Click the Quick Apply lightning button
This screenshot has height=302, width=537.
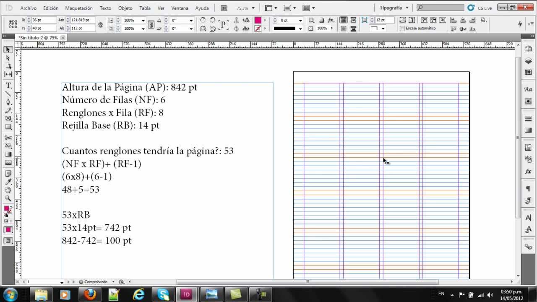(520, 24)
